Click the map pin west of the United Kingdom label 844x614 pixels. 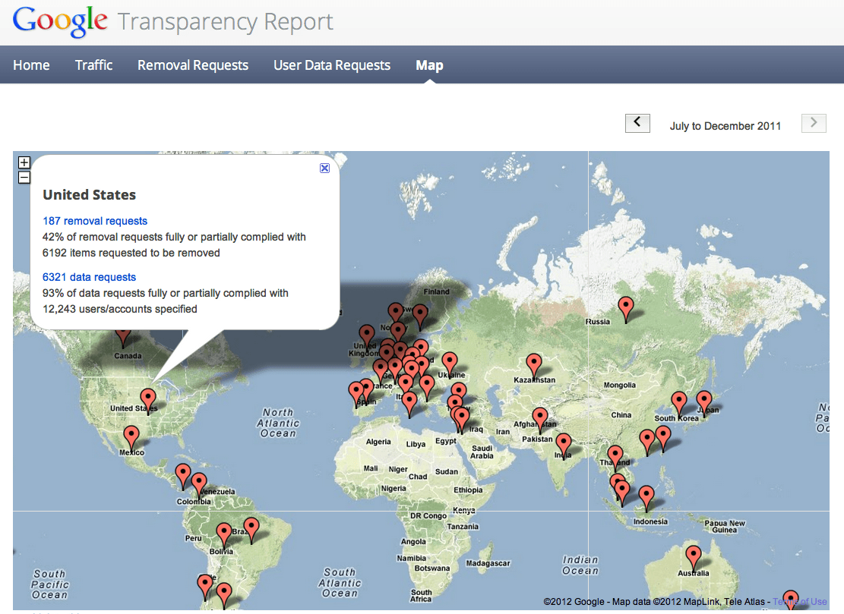[367, 335]
